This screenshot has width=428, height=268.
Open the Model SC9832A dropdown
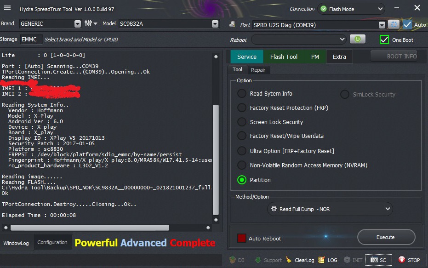pyautogui.click(x=215, y=24)
